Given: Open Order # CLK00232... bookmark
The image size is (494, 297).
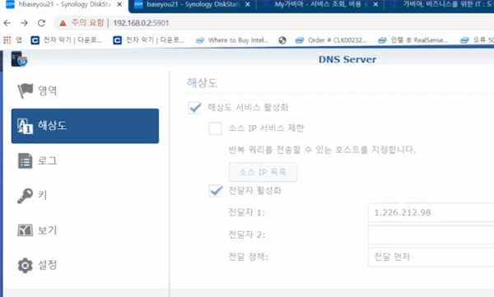Looking at the screenshot, I should coord(331,40).
